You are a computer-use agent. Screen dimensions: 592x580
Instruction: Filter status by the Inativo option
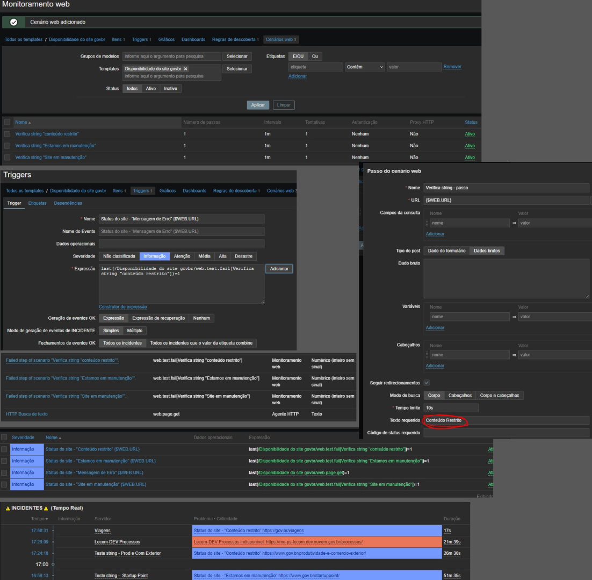tap(170, 89)
